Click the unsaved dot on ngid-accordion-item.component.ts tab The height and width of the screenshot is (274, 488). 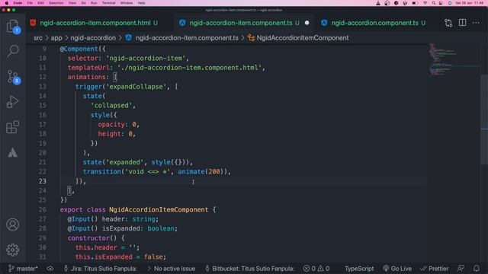[x=307, y=23]
